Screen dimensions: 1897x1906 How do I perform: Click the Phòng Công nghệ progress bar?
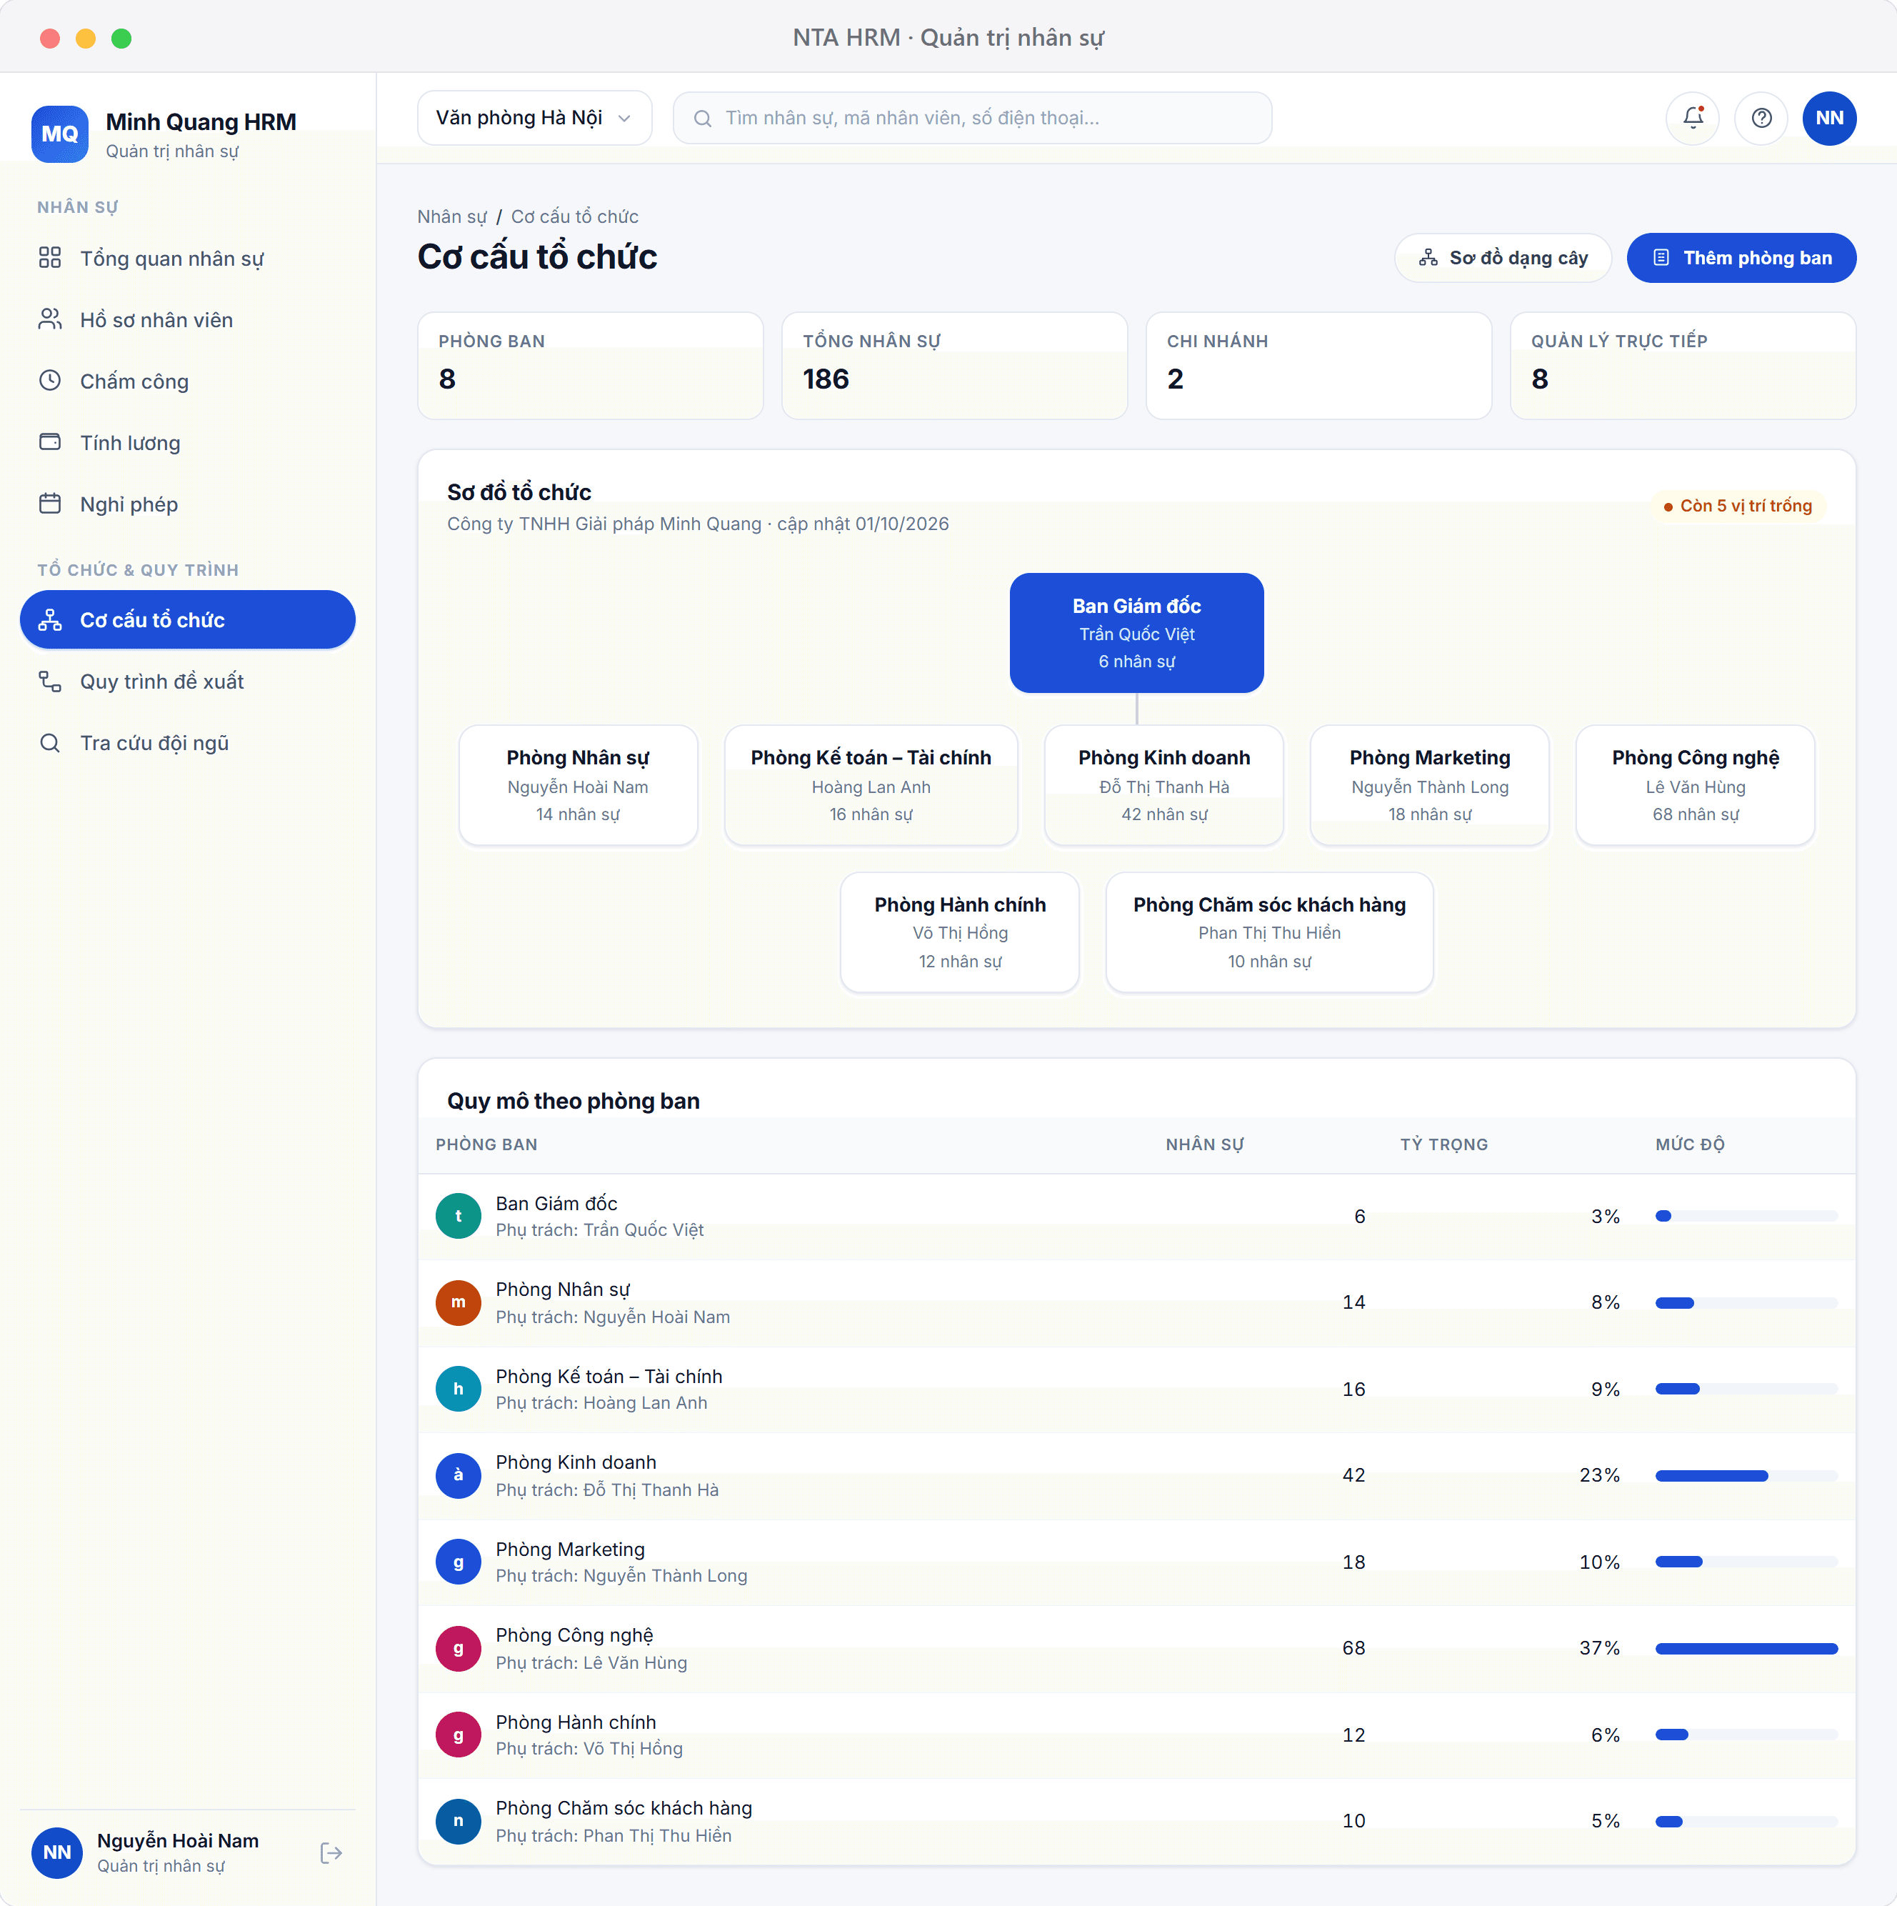1746,1649
